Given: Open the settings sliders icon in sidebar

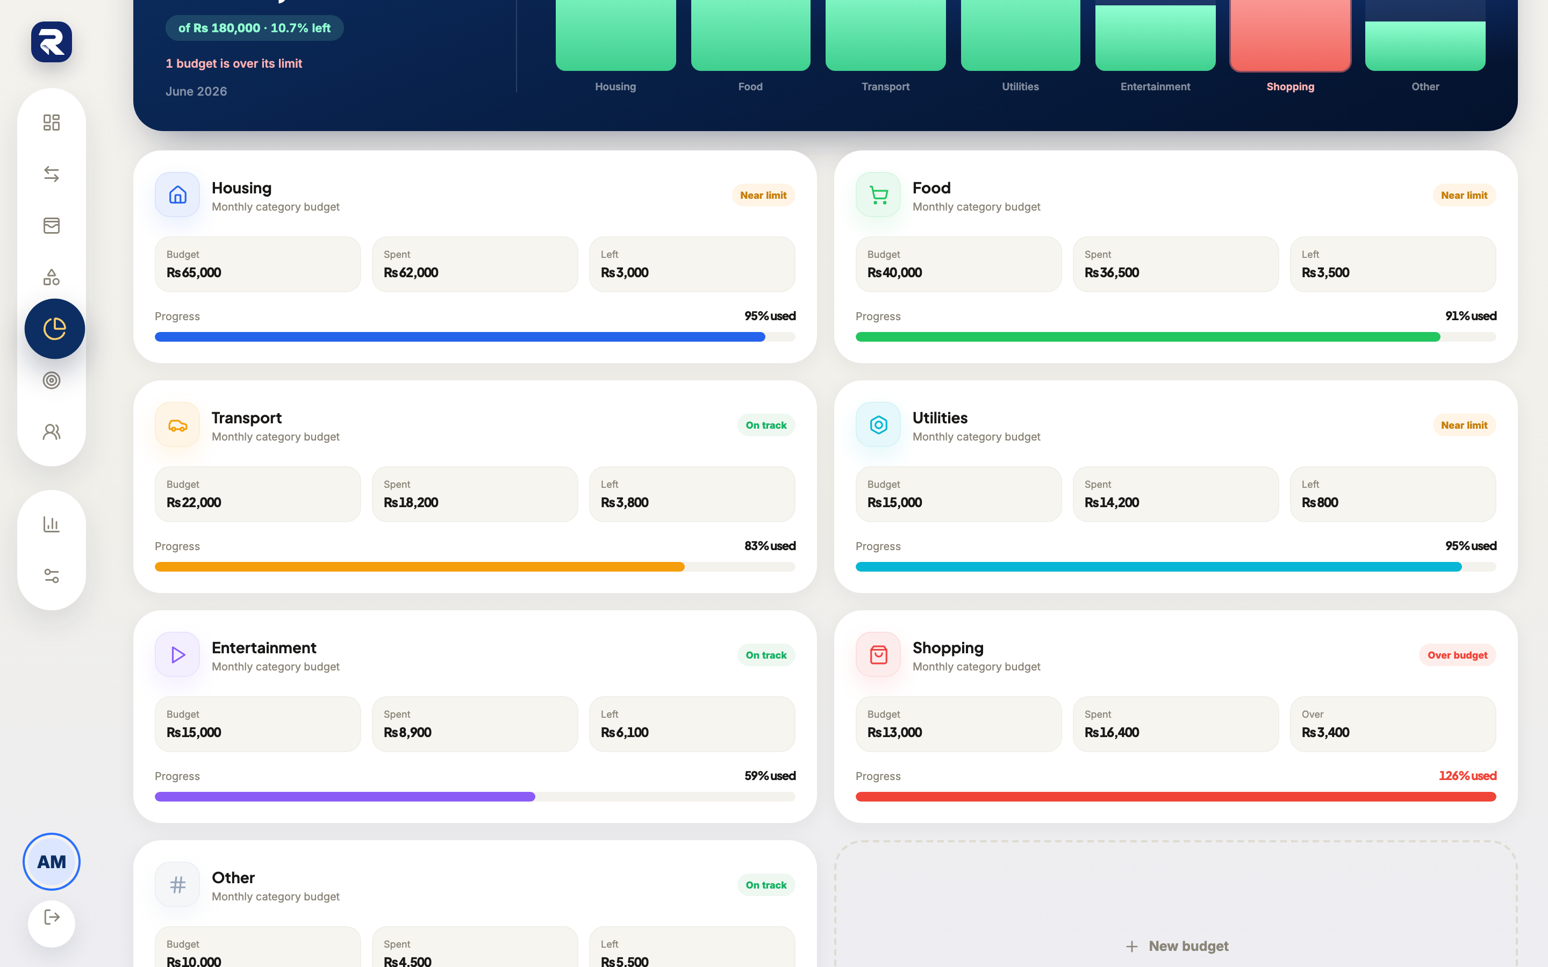Looking at the screenshot, I should click(x=51, y=576).
